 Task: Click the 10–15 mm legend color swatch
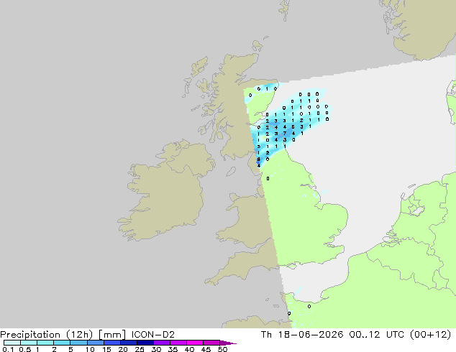pyautogui.click(x=96, y=343)
